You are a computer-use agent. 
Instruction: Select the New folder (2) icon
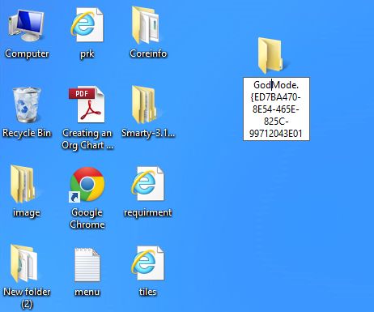pos(23,263)
